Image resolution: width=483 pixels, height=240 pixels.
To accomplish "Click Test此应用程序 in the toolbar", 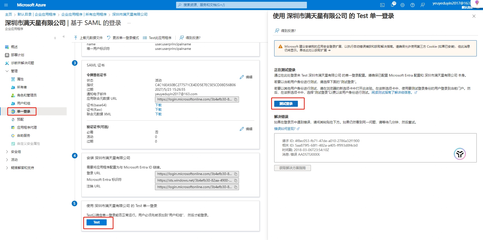I will tap(157, 38).
